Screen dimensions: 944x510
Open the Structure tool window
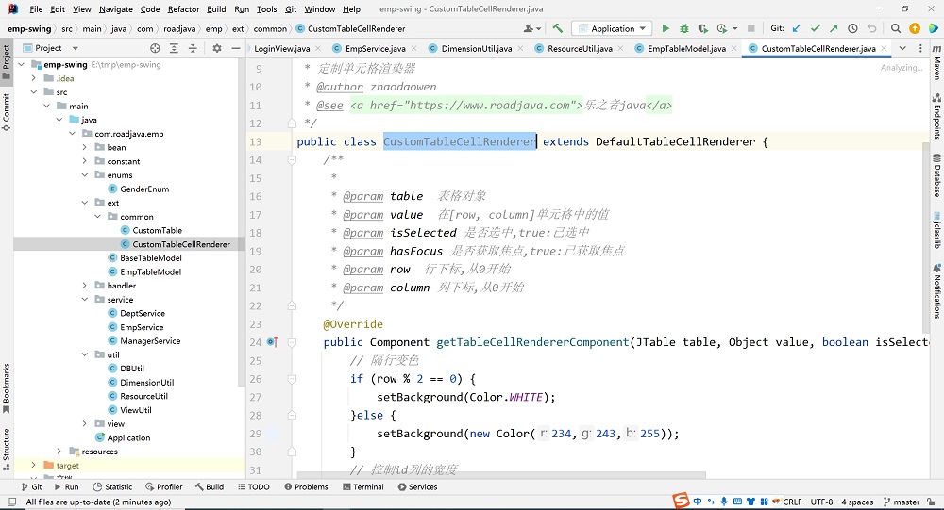pos(6,450)
